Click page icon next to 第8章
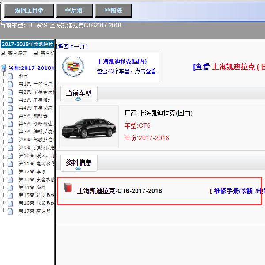The width and height of the screenshot is (265, 265). 11,140
